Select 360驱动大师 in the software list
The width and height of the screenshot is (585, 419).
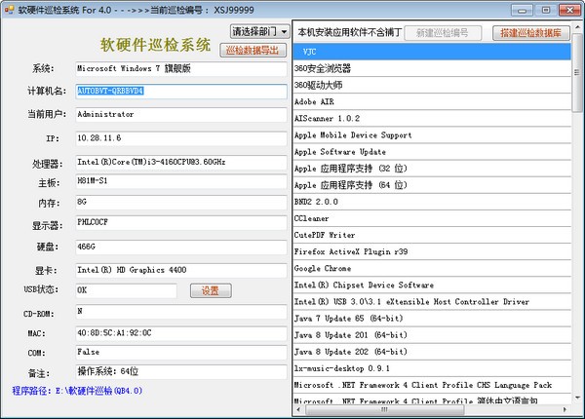point(432,86)
